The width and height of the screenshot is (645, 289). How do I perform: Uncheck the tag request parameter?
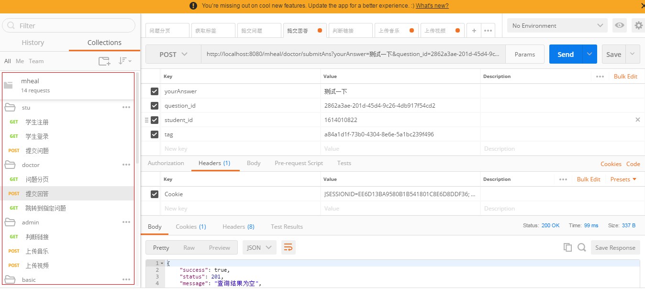pos(154,134)
